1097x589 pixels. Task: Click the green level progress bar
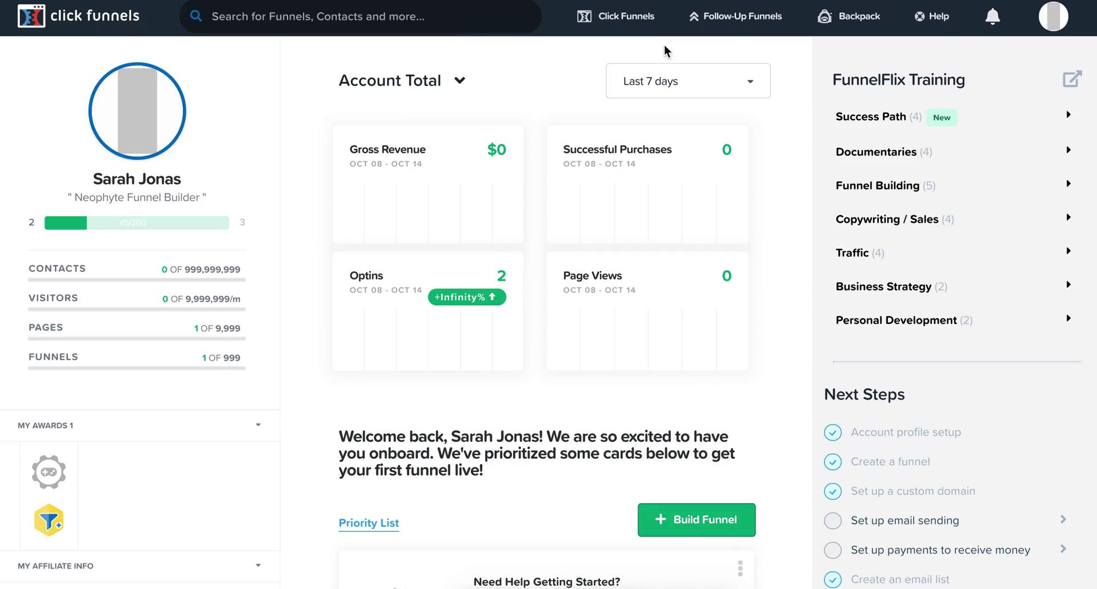[x=137, y=223]
